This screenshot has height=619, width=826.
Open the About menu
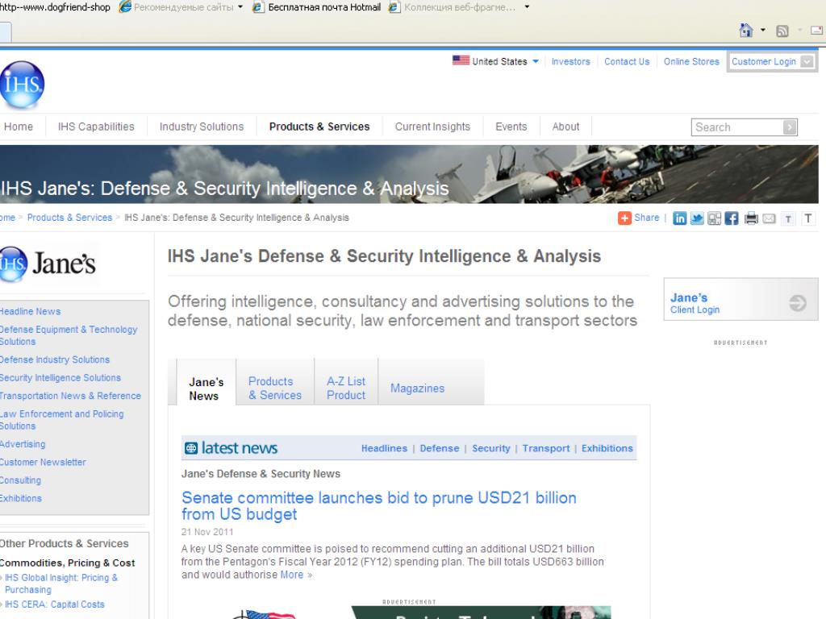[x=565, y=127]
